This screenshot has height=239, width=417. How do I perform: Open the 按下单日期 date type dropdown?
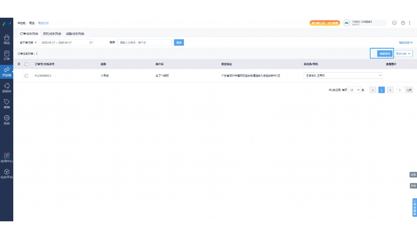[28, 42]
